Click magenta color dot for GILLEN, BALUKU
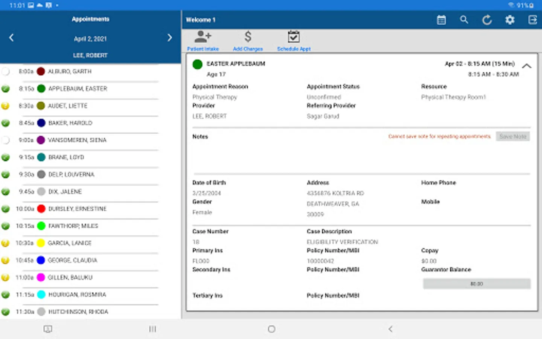The width and height of the screenshot is (542, 339). [41, 278]
